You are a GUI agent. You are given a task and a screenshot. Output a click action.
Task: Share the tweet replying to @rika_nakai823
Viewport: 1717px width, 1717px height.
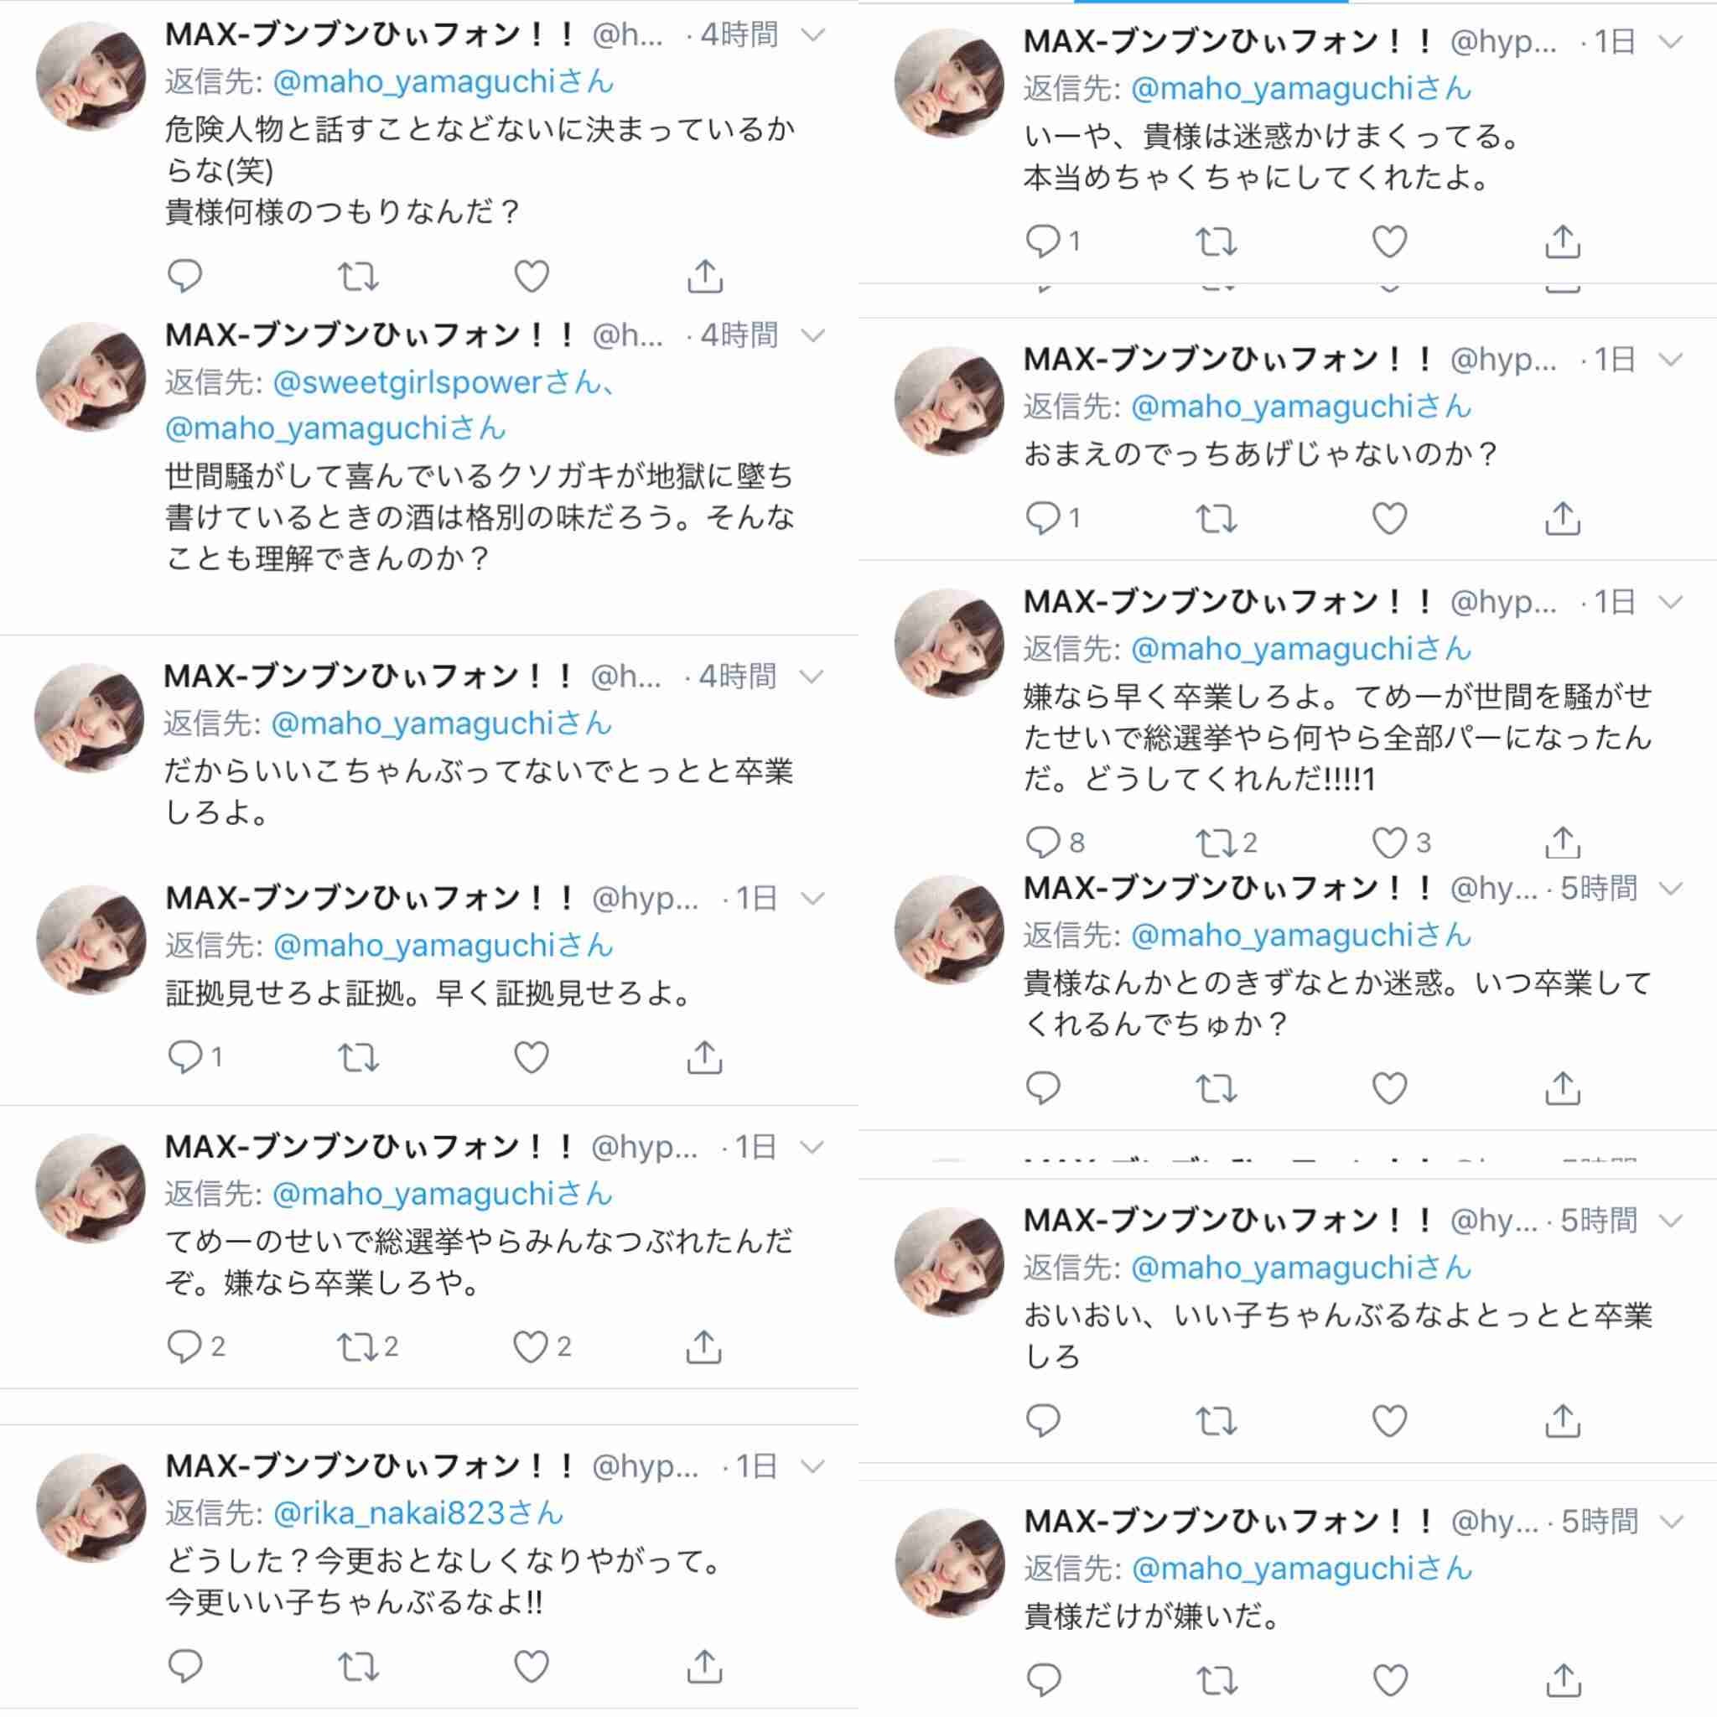point(705,1667)
